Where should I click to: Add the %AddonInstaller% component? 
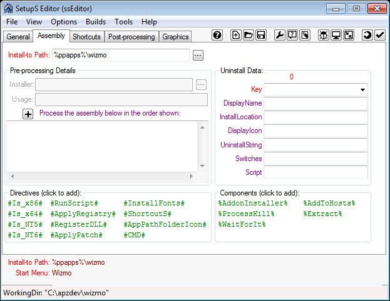[x=253, y=203]
